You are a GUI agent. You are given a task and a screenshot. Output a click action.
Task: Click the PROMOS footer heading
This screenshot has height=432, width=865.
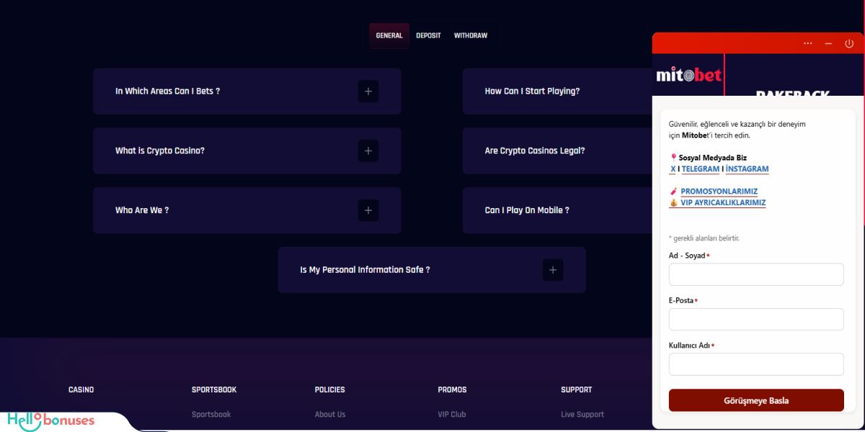pyautogui.click(x=452, y=390)
